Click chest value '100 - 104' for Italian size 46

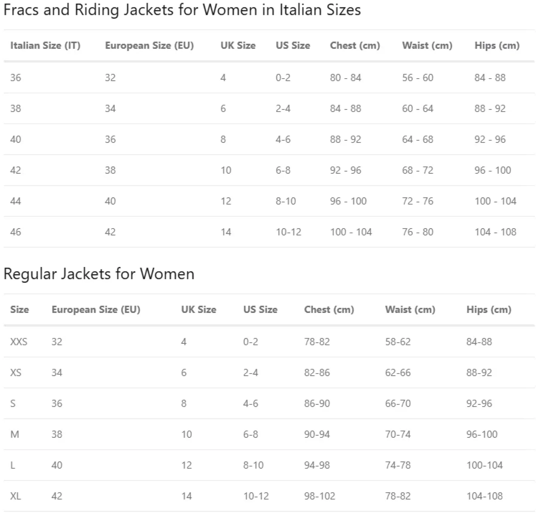(351, 232)
